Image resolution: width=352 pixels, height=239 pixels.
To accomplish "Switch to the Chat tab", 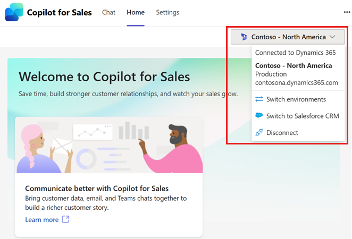I will pyautogui.click(x=108, y=12).
